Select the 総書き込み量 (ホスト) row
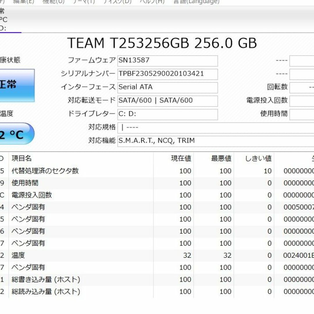Screen dimensions: 314x314 tap(157, 280)
